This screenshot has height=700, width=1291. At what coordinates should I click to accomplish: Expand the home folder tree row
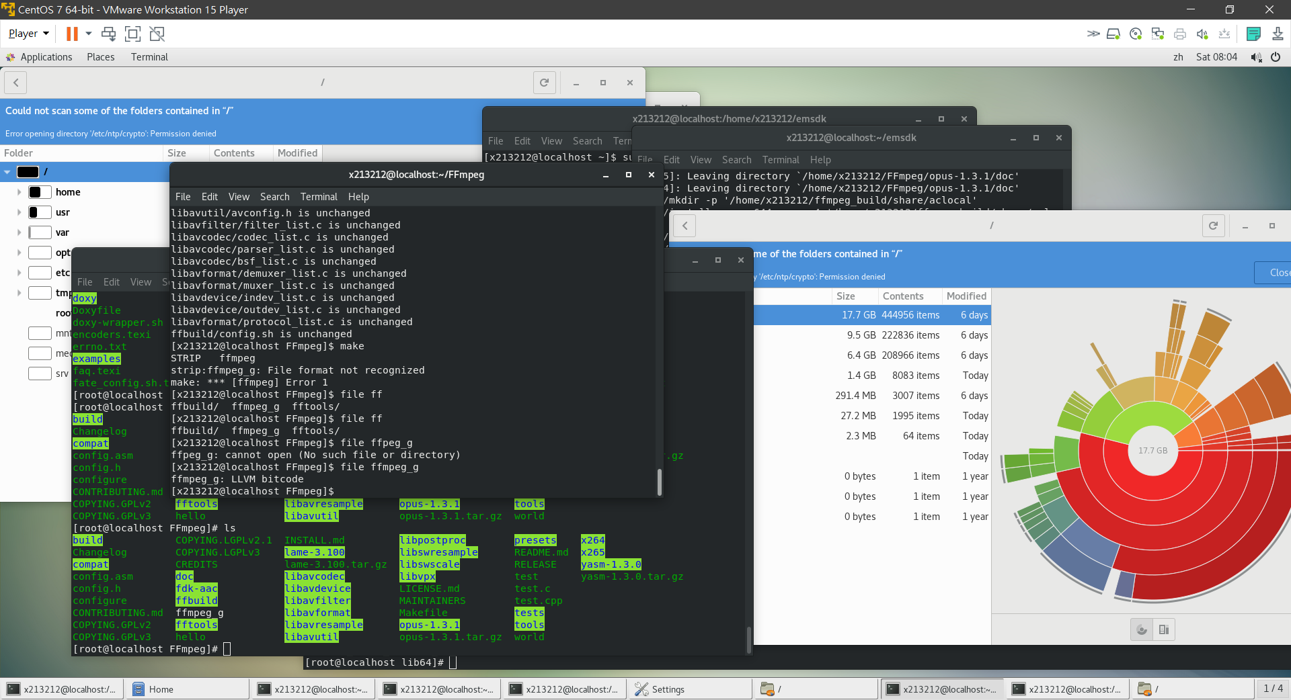pos(19,192)
